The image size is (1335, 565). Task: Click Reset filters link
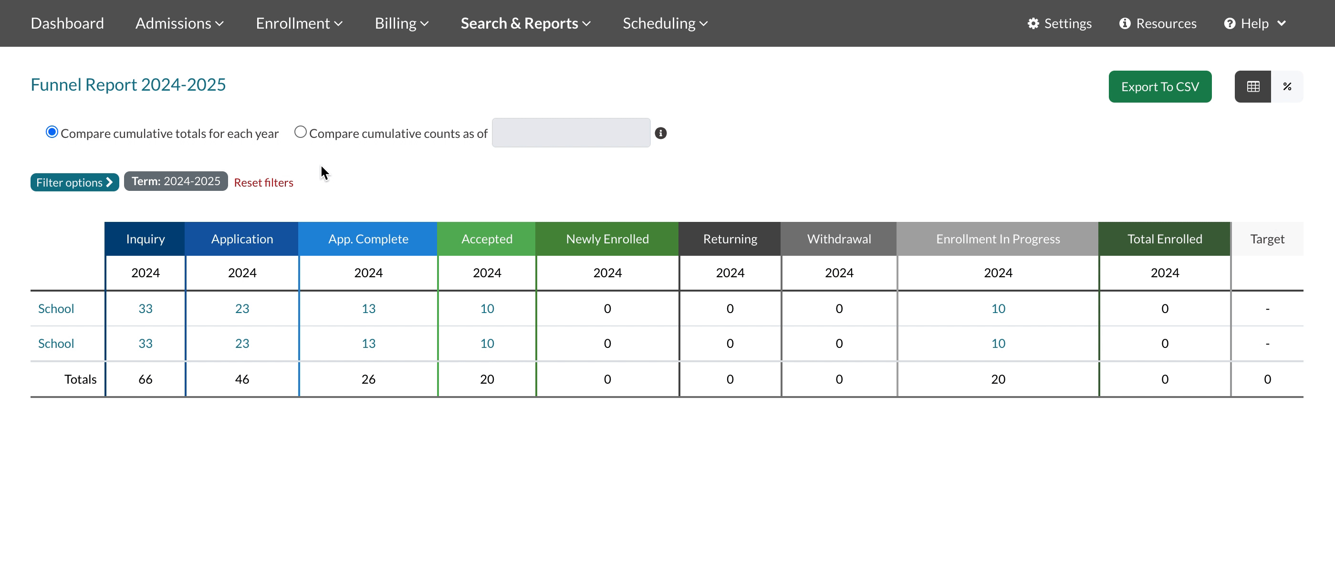263,182
